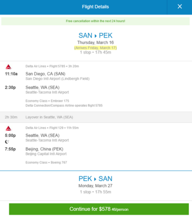Expand the PEK to SAN return section
Viewport: 192px width, 217px height.
coord(95,185)
